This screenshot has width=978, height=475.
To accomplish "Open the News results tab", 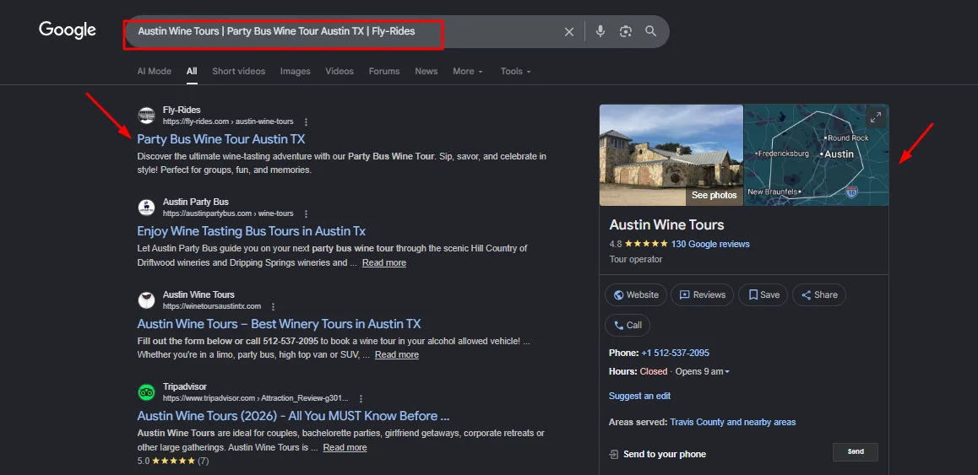I will click(x=426, y=72).
